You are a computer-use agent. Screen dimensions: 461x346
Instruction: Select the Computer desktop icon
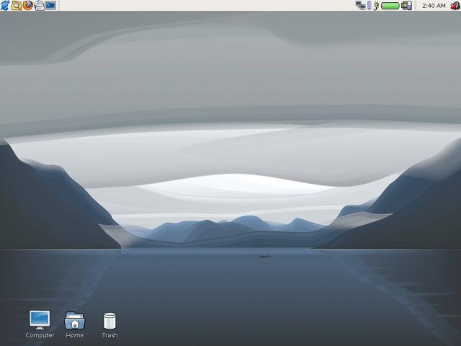pyautogui.click(x=40, y=324)
